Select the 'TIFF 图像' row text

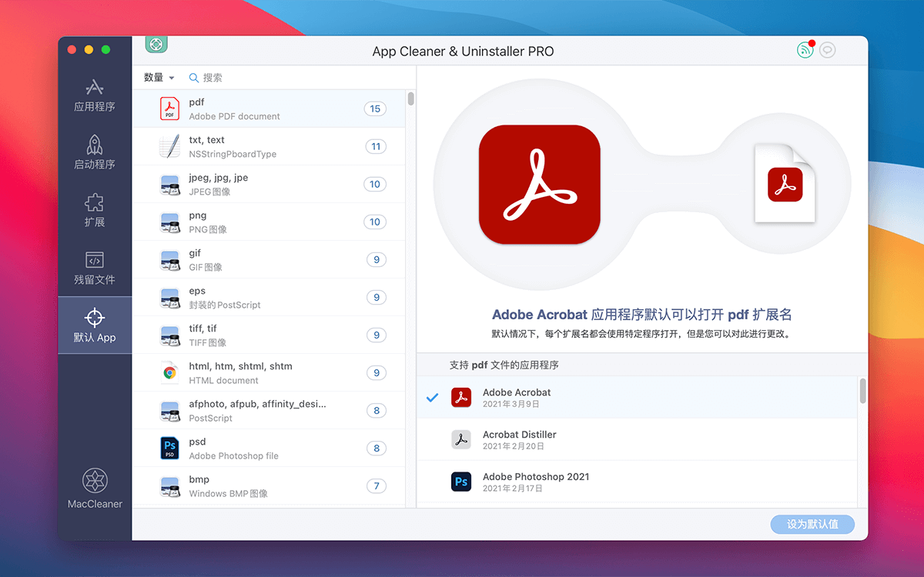pos(208,342)
